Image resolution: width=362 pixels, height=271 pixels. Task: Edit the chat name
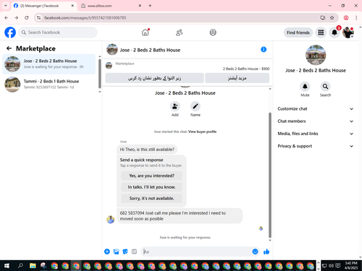coord(195,106)
